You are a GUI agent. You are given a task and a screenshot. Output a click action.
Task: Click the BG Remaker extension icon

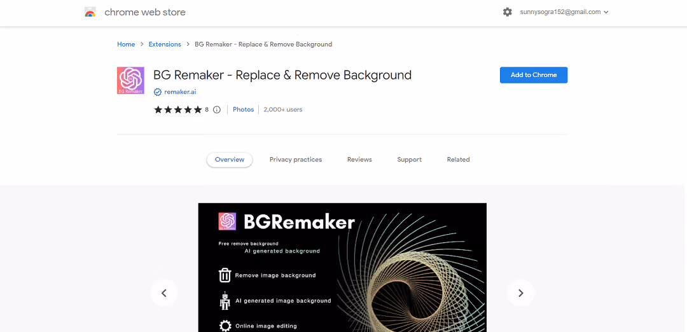(x=130, y=80)
